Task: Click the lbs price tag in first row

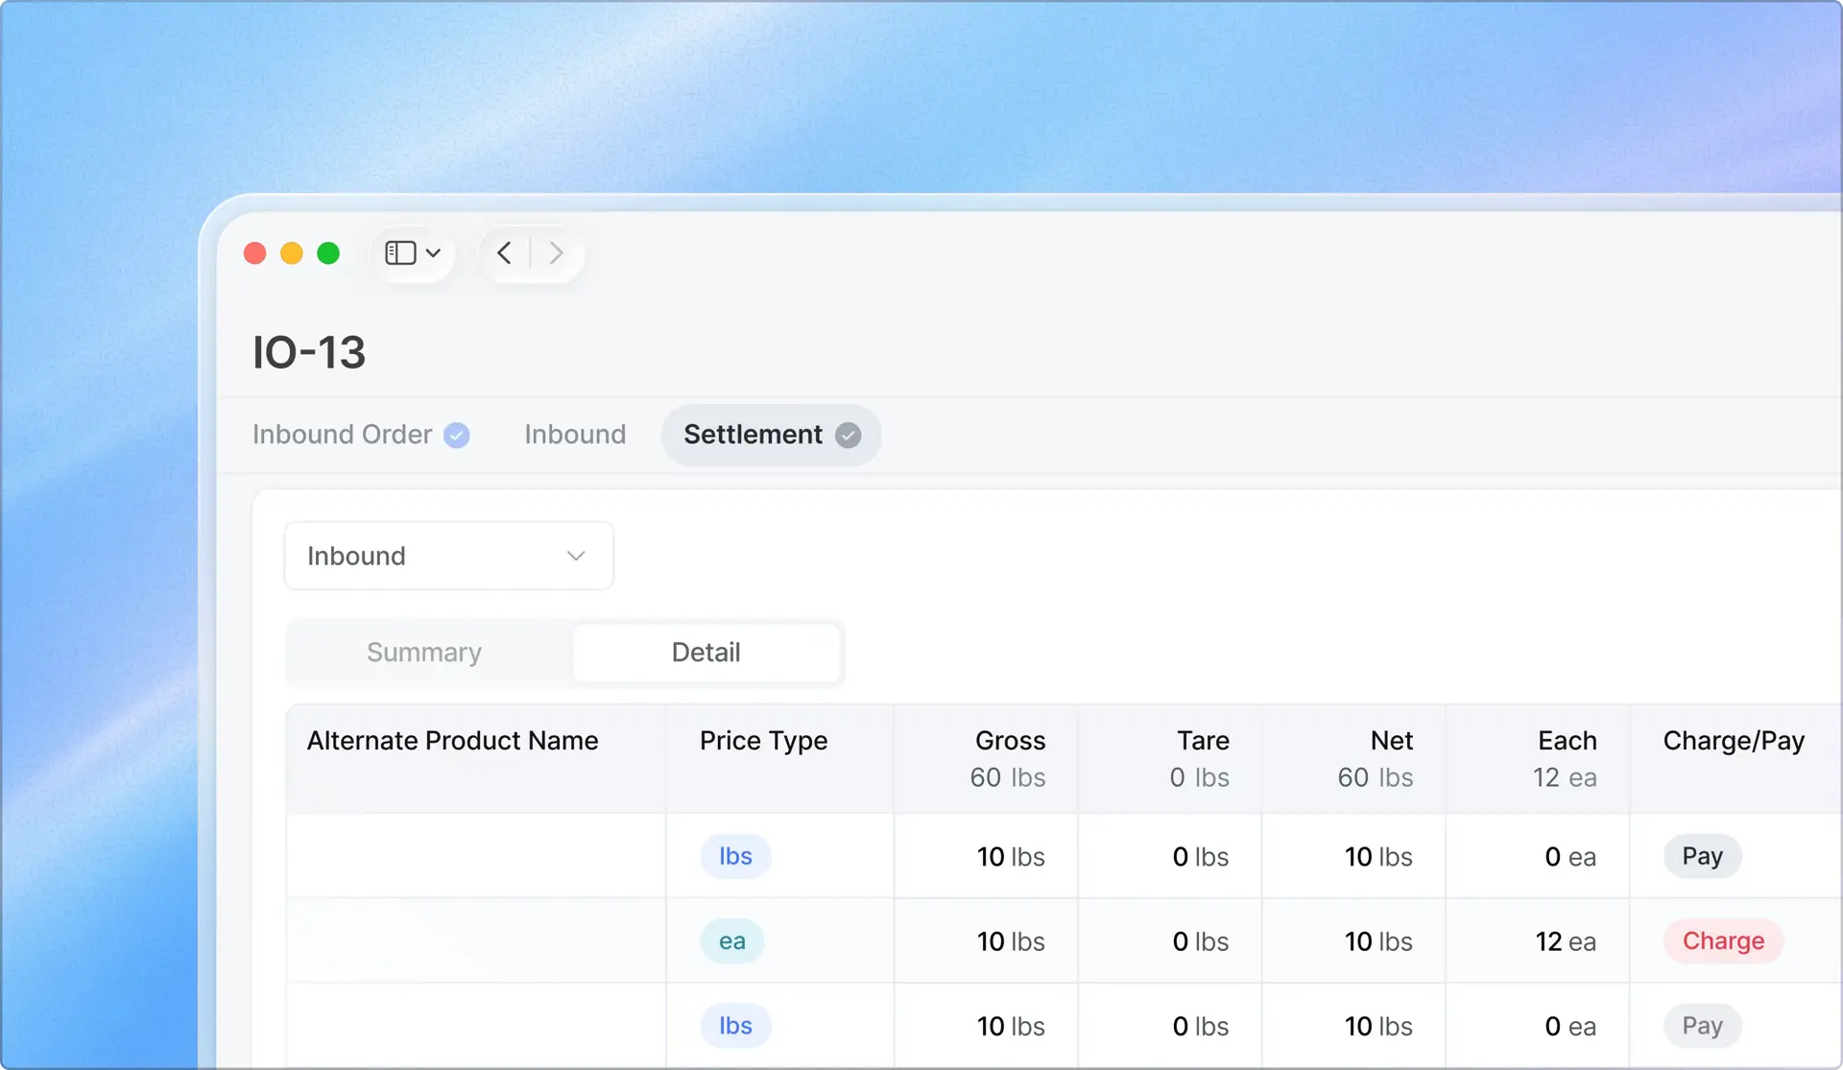Action: pyautogui.click(x=735, y=856)
